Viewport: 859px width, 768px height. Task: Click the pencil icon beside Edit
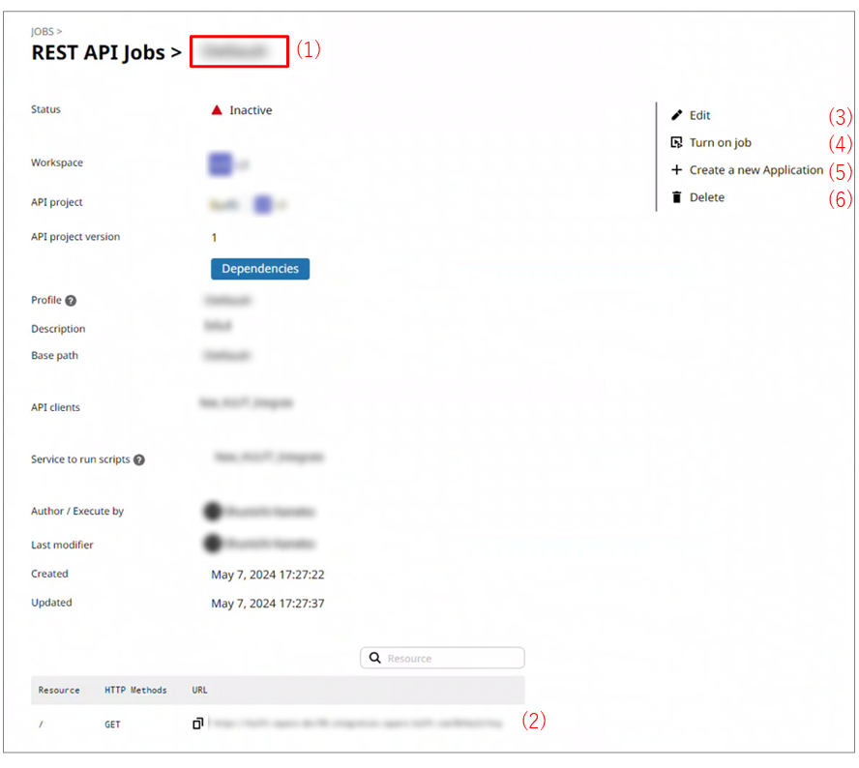click(x=677, y=115)
